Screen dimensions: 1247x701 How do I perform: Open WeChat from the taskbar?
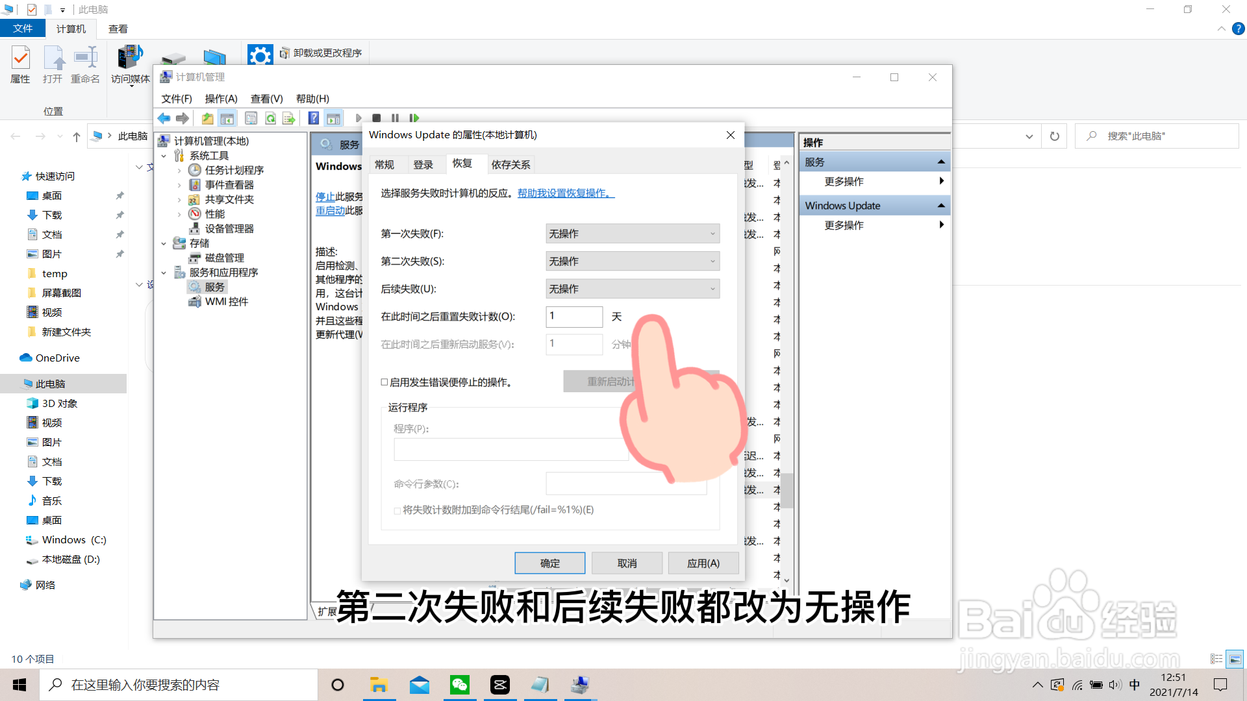460,684
